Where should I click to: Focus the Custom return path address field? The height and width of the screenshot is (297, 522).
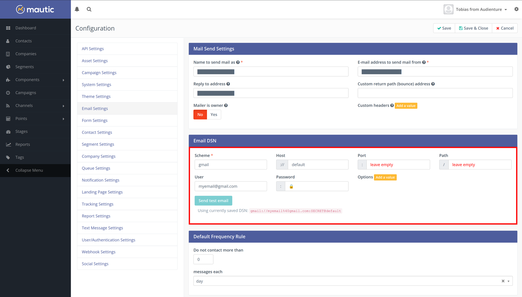pyautogui.click(x=435, y=93)
